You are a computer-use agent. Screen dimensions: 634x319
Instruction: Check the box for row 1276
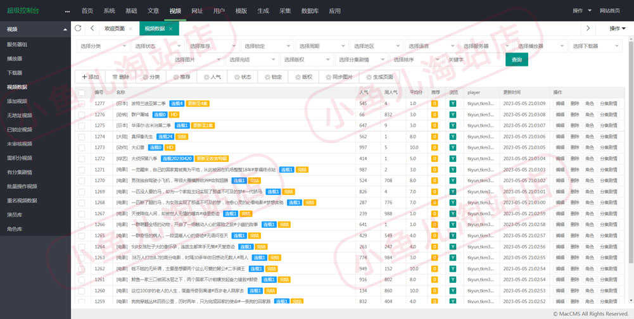(x=82, y=115)
